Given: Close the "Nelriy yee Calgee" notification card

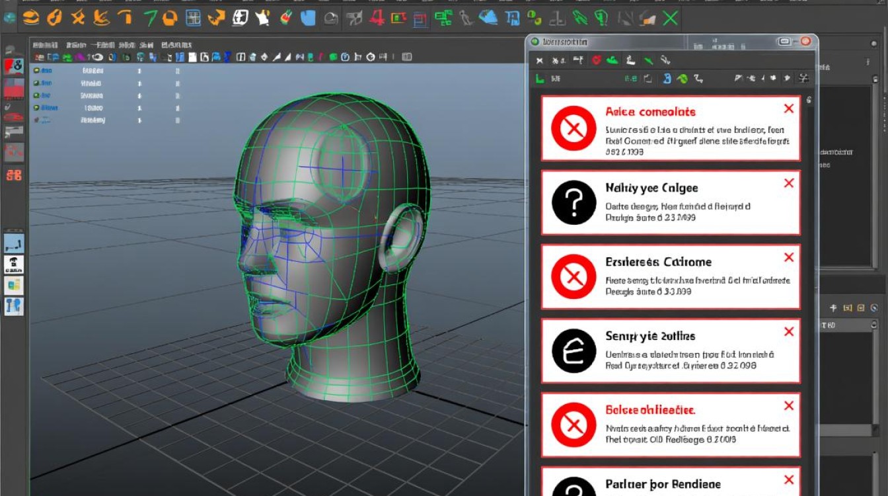Looking at the screenshot, I should (788, 183).
